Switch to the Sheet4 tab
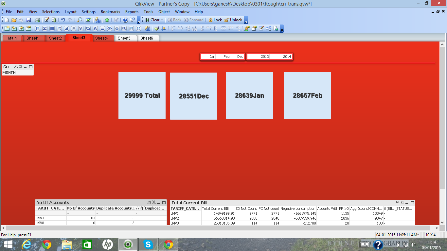447x251 pixels. tap(101, 38)
